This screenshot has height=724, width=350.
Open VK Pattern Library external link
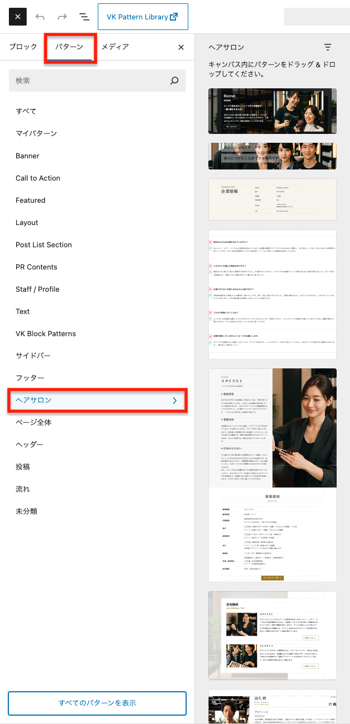click(x=143, y=17)
